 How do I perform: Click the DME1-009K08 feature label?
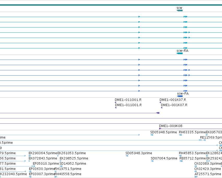(x=171, y=126)
